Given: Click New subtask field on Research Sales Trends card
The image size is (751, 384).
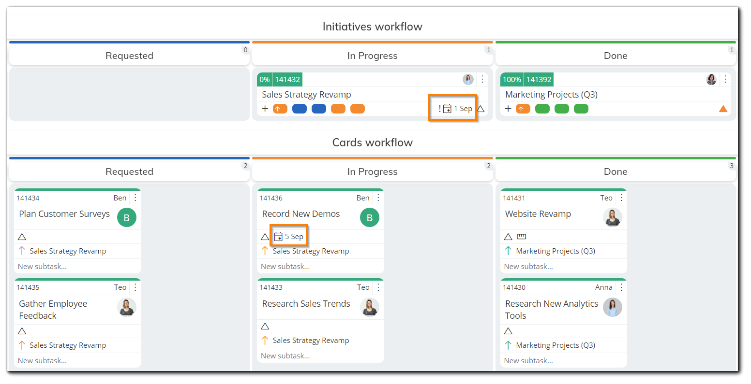Looking at the screenshot, I should [x=285, y=356].
